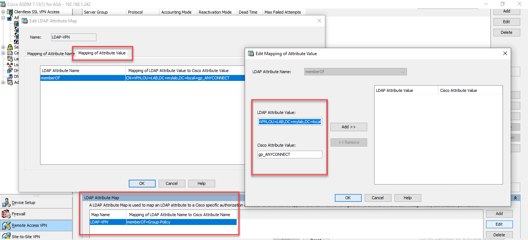Click LDAP Attribute Name column header in map dialog

point(83,71)
